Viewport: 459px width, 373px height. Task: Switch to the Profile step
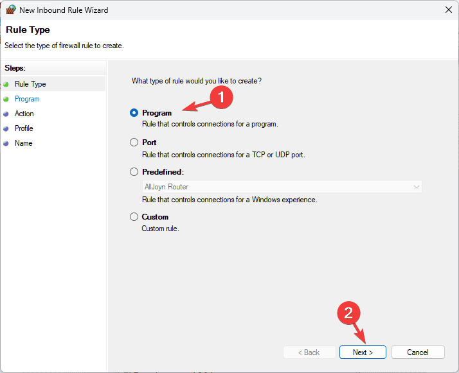[24, 128]
